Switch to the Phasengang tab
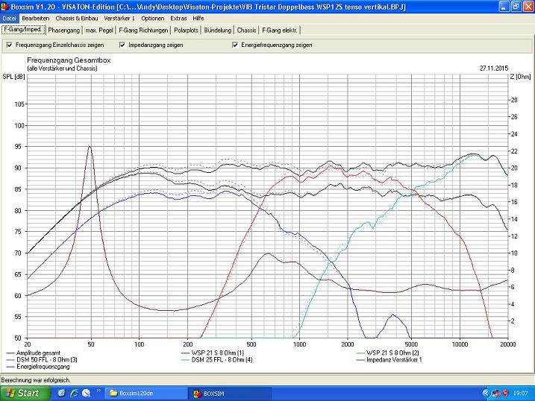 point(64,31)
